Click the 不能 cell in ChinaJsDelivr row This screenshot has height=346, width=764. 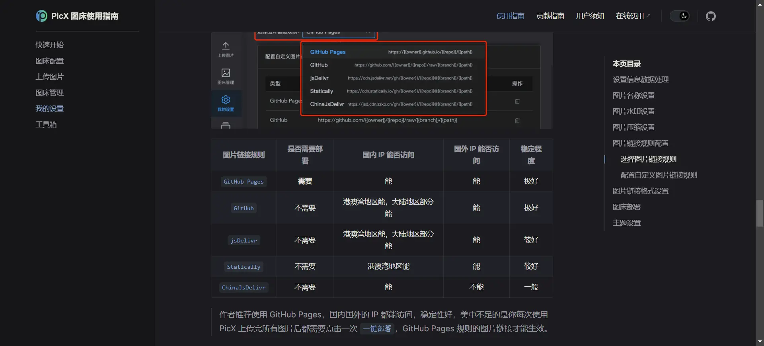[x=476, y=287]
